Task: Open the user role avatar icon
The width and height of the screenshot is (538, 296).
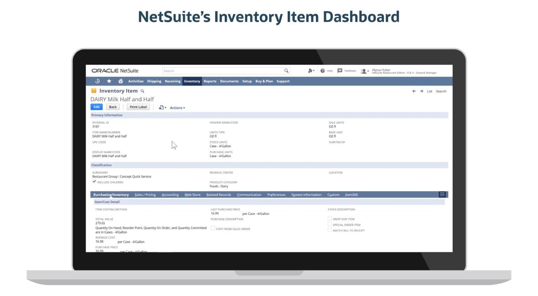Action: [x=364, y=71]
